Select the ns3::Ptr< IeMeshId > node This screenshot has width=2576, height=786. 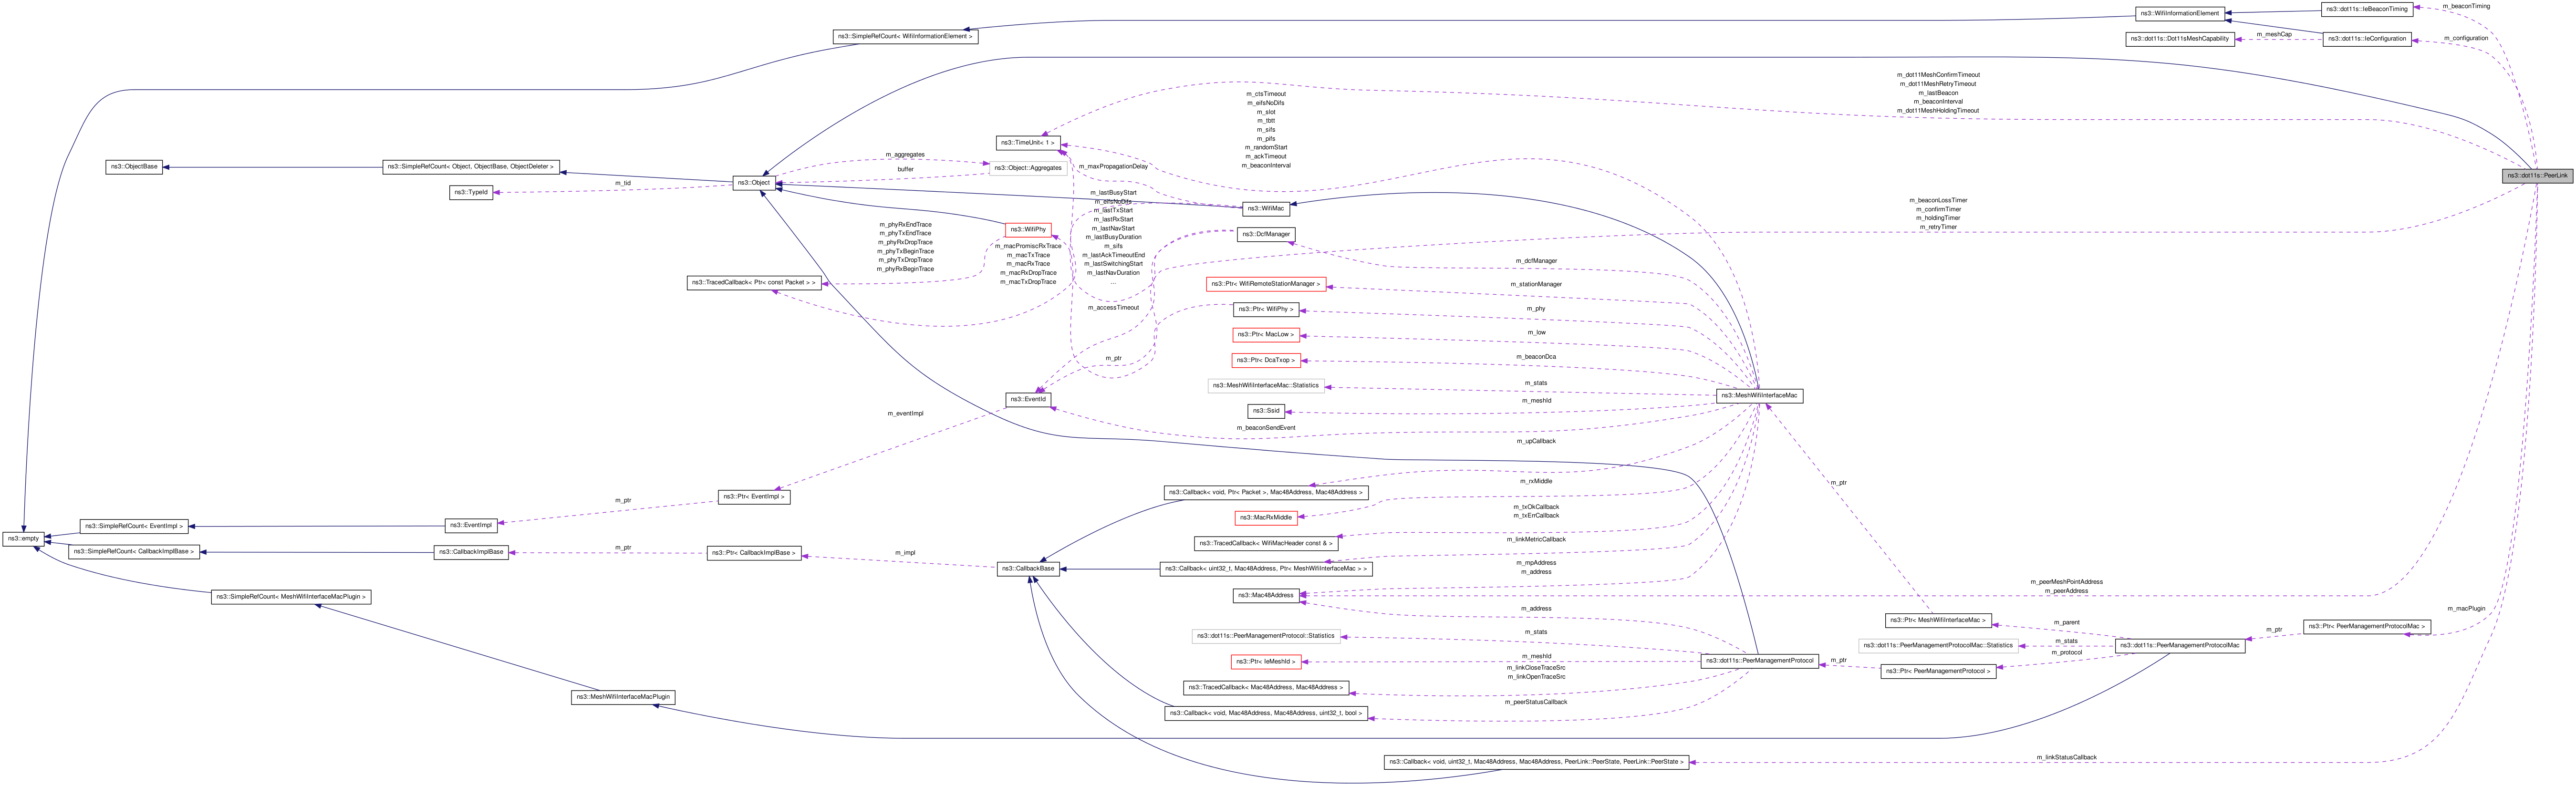(1265, 662)
